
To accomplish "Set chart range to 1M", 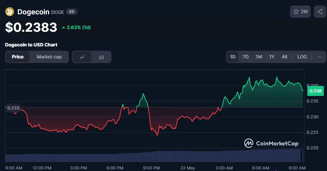I will [259, 57].
